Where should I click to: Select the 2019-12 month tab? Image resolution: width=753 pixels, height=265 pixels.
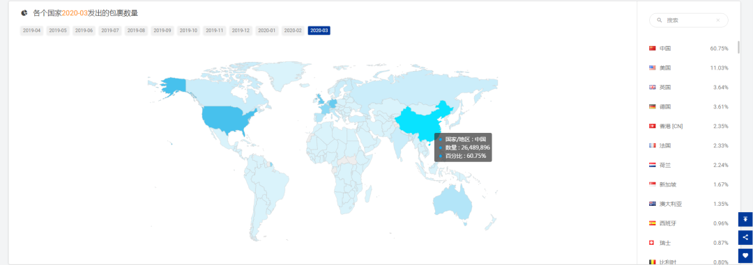point(241,31)
